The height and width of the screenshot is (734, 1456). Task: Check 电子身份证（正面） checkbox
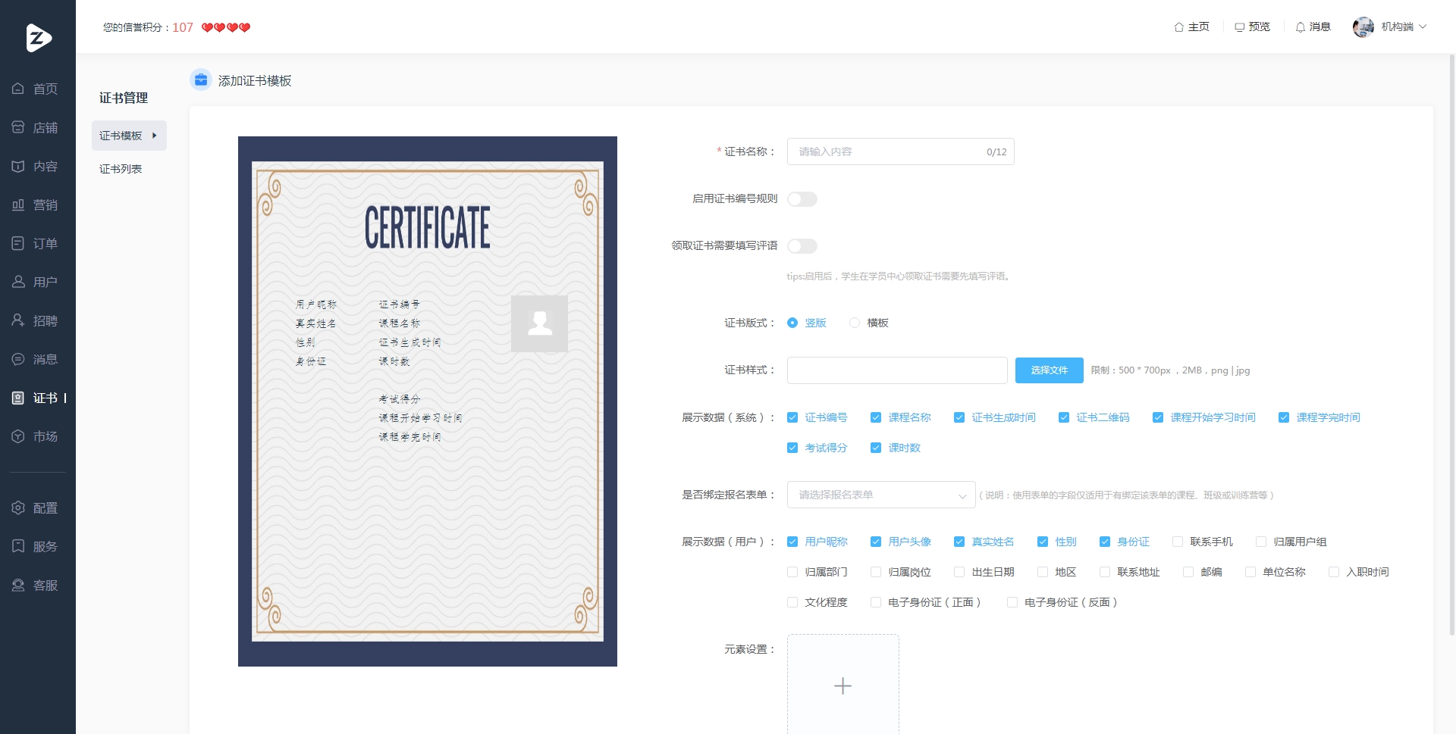(x=876, y=602)
